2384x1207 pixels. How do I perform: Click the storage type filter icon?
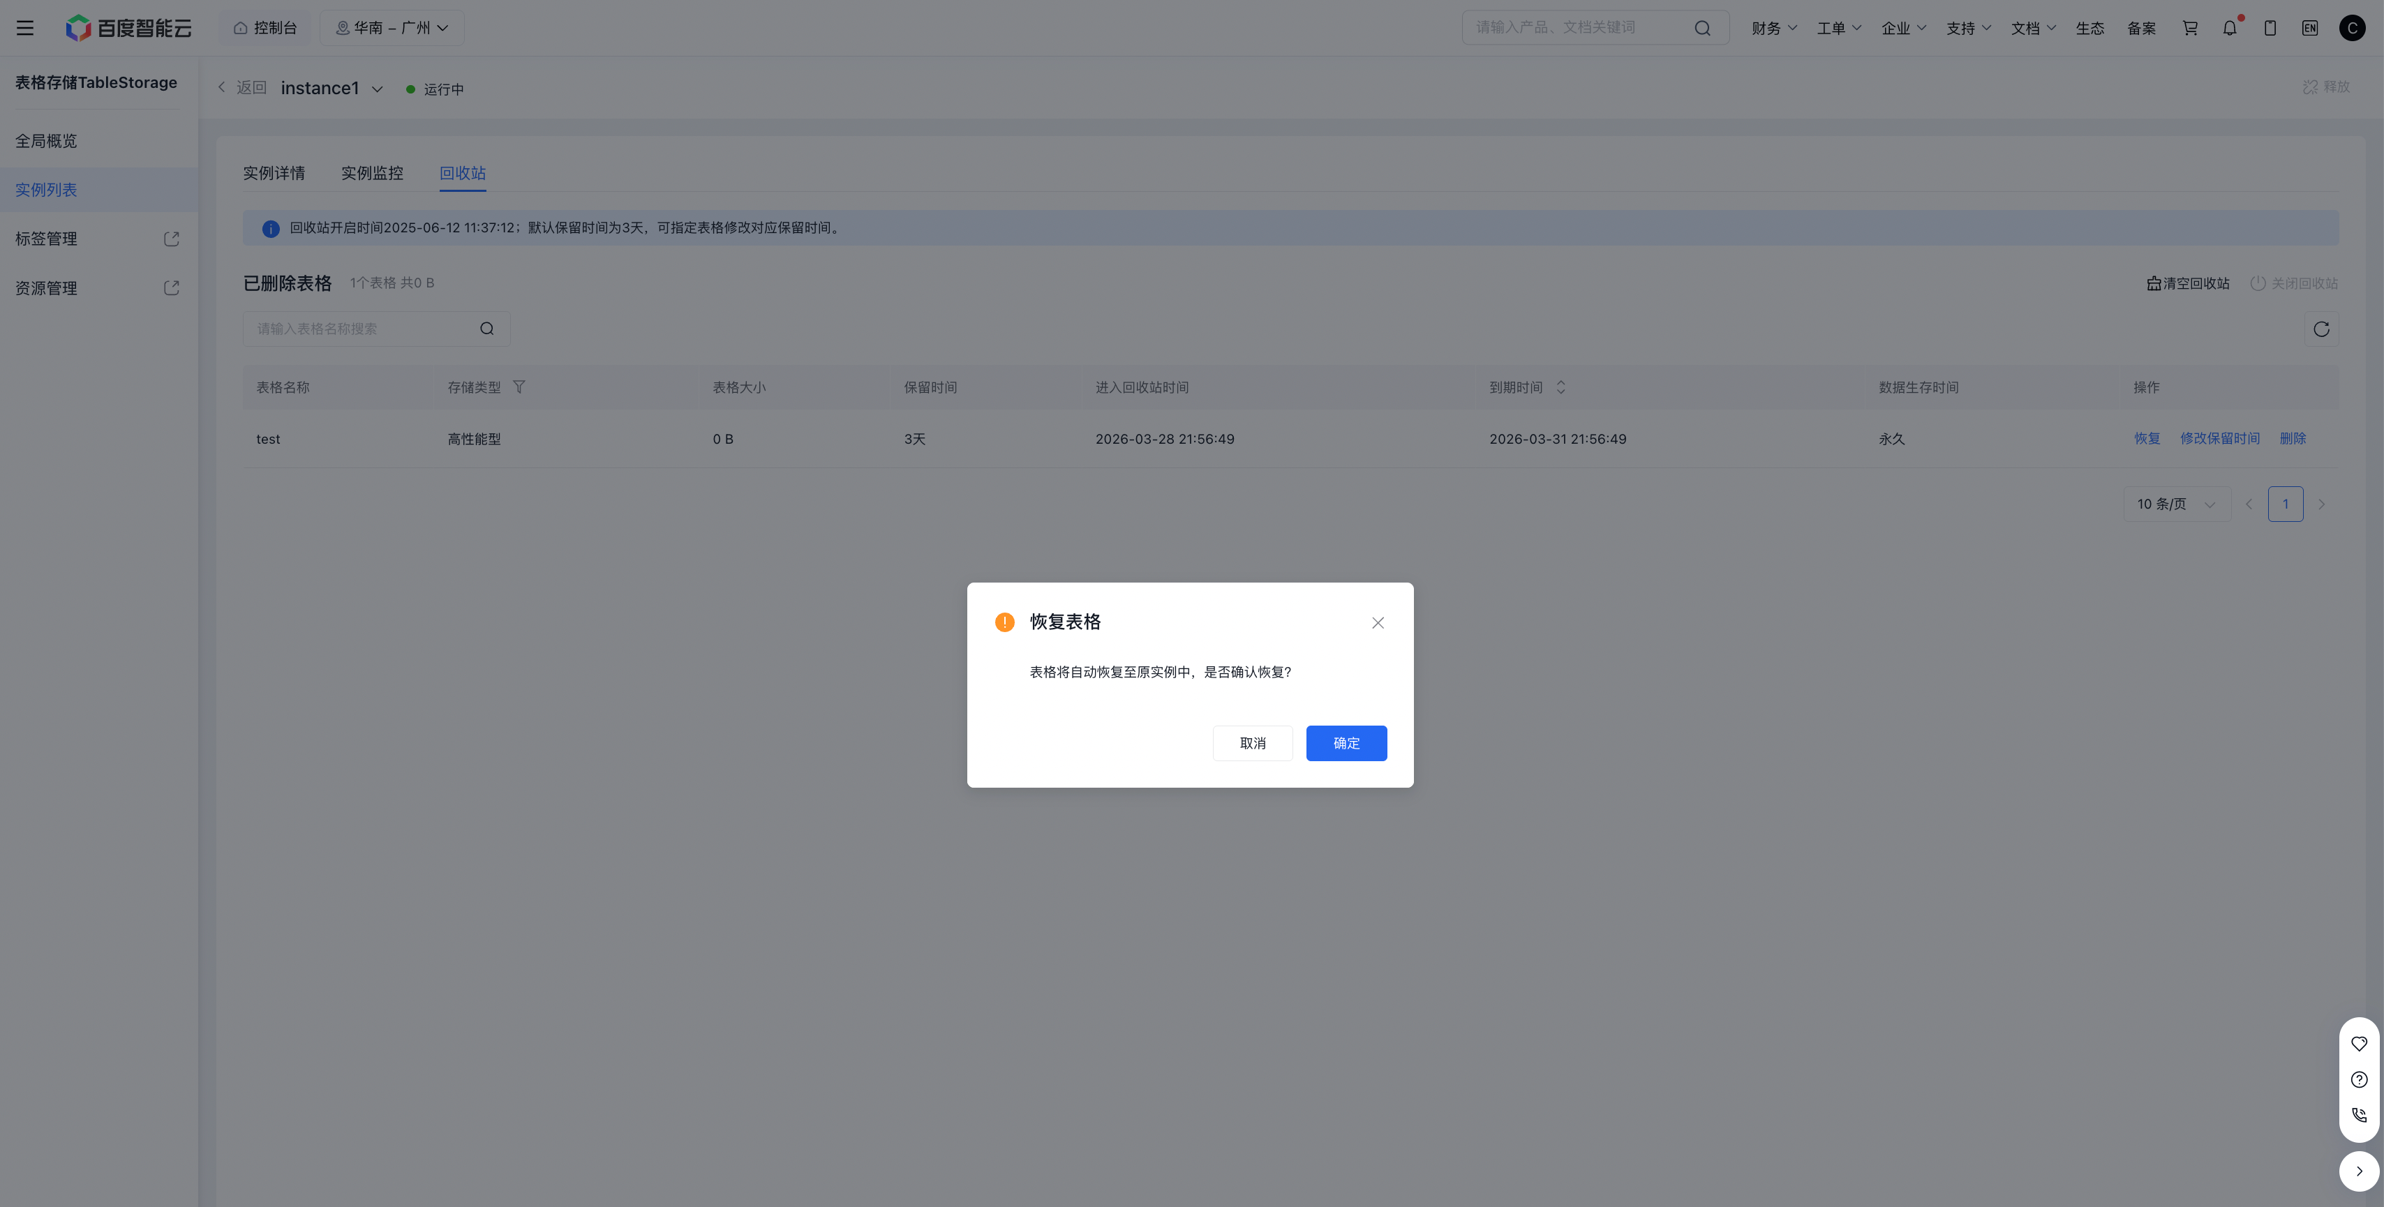tap(519, 387)
